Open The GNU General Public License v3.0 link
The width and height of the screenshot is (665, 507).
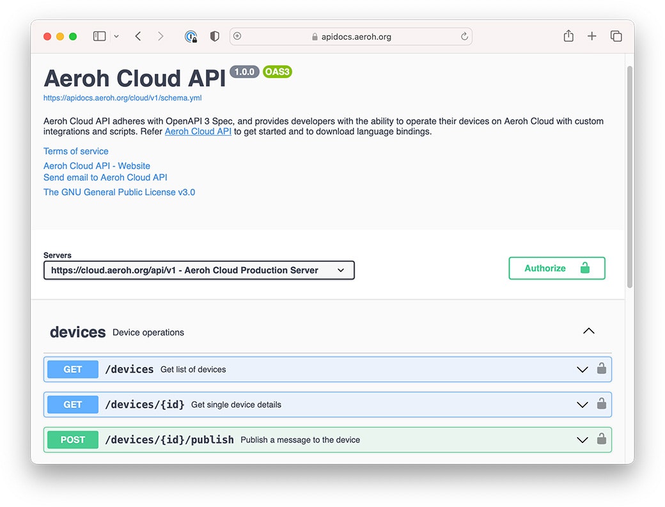pyautogui.click(x=119, y=192)
